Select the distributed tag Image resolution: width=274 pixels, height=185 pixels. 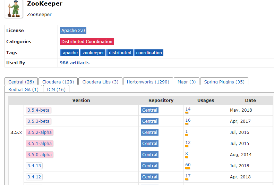point(120,53)
